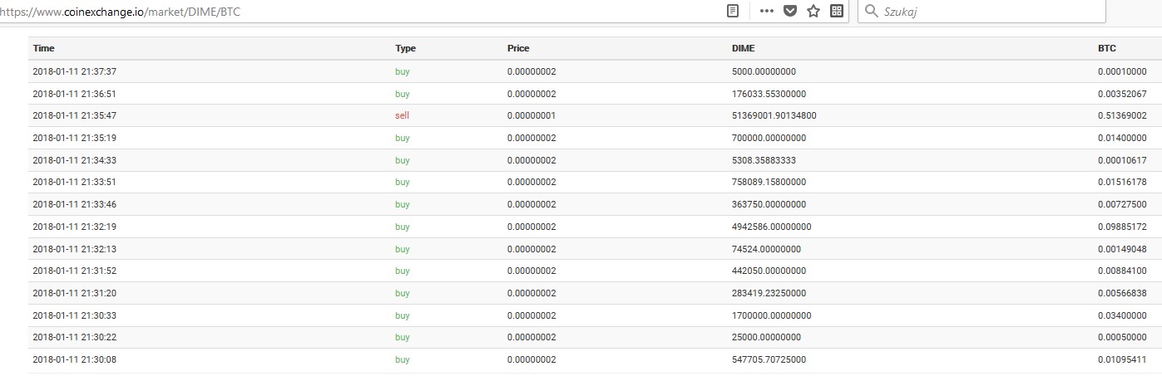Click BTC value 0.01516178
The width and height of the screenshot is (1162, 376).
1122,182
